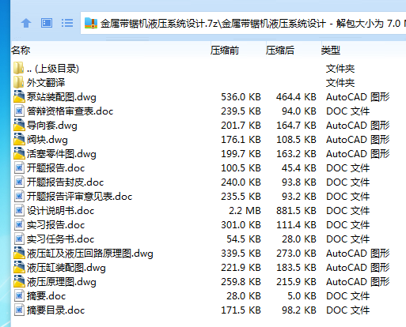Select the file 设计说明书.doc

60,211
